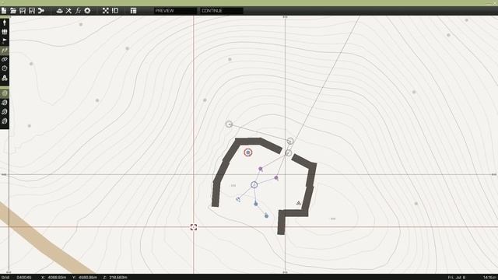Image resolution: width=498 pixels, height=280 pixels.
Task: Click the grid reference 040045 readout
Action: tap(24, 278)
